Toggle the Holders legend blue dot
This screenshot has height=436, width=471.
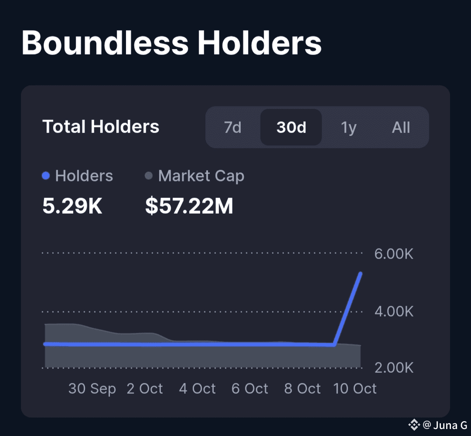(x=46, y=176)
